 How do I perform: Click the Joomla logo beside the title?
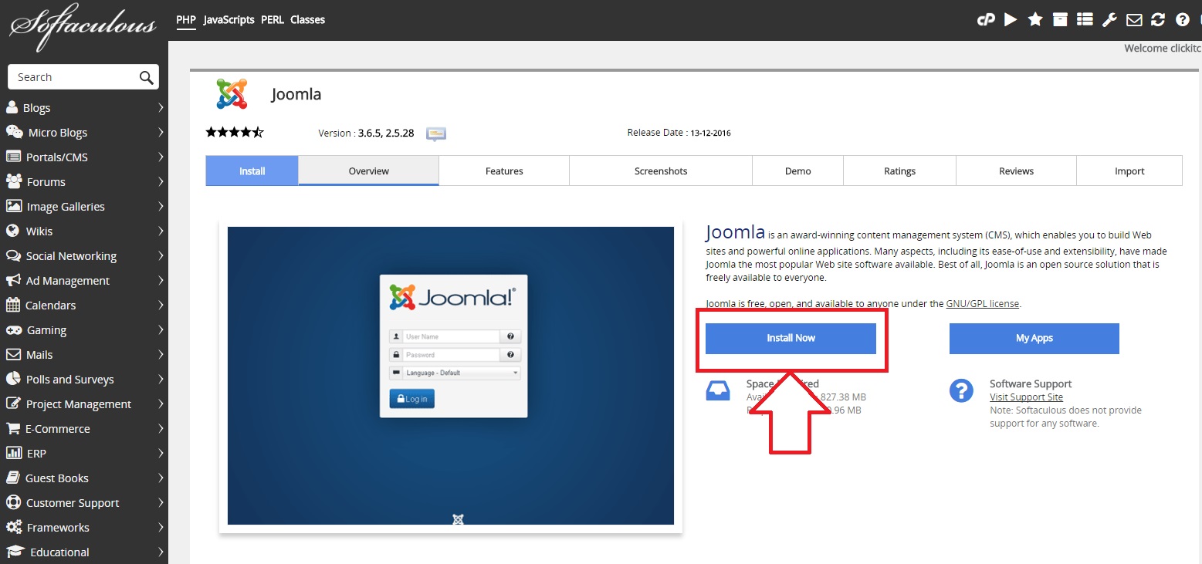pyautogui.click(x=232, y=94)
